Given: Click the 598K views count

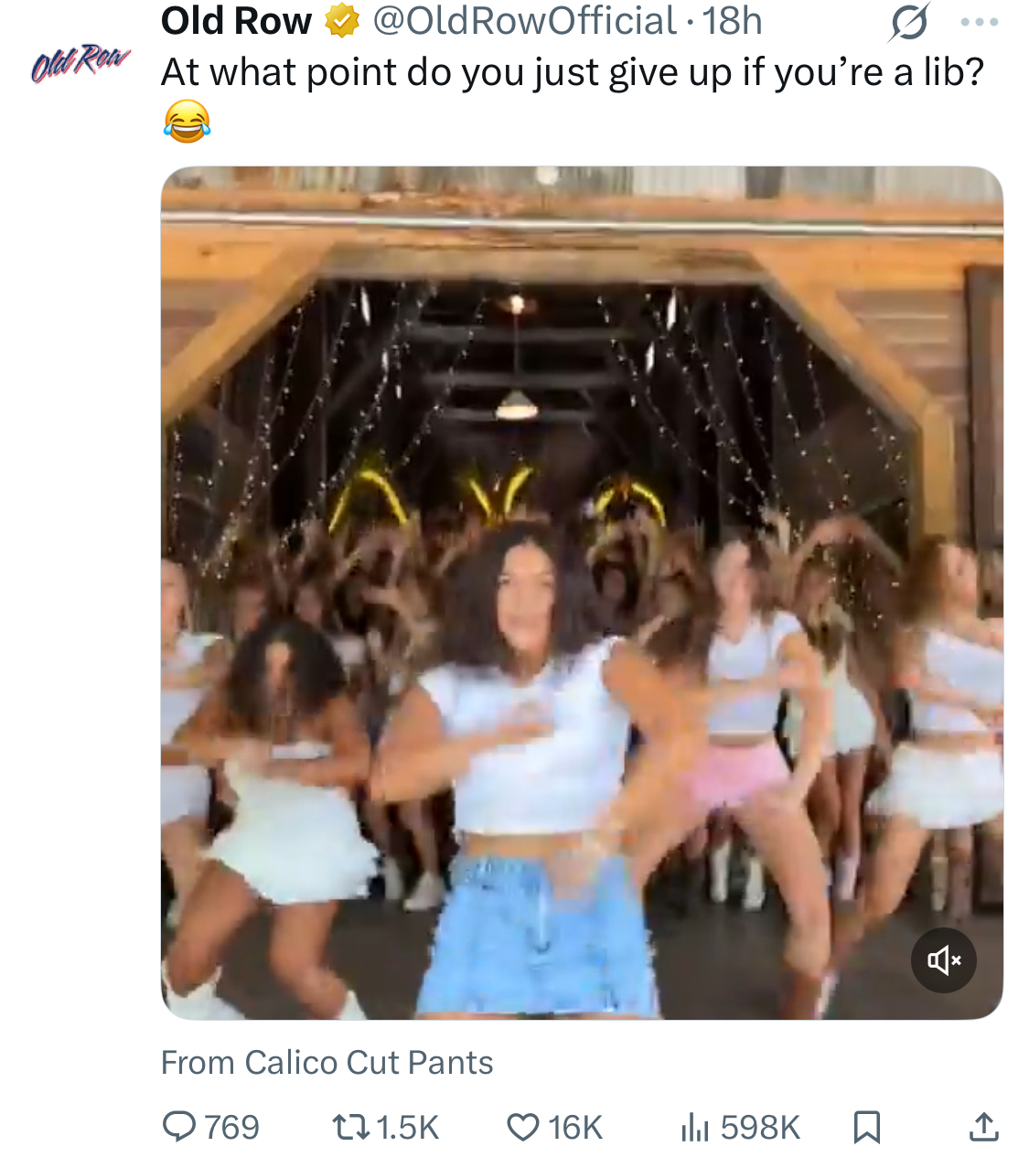Looking at the screenshot, I should 760,1128.
